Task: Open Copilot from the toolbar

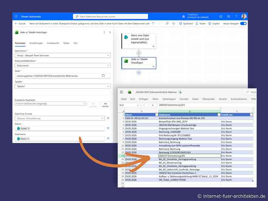Action: [214, 24]
